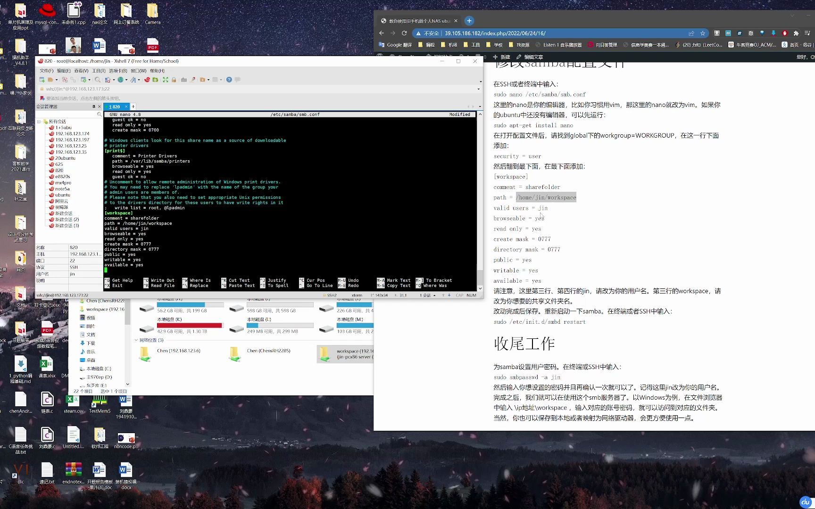Click the PDF icon on the desktop
This screenshot has height=509, width=815.
pyautogui.click(x=152, y=45)
